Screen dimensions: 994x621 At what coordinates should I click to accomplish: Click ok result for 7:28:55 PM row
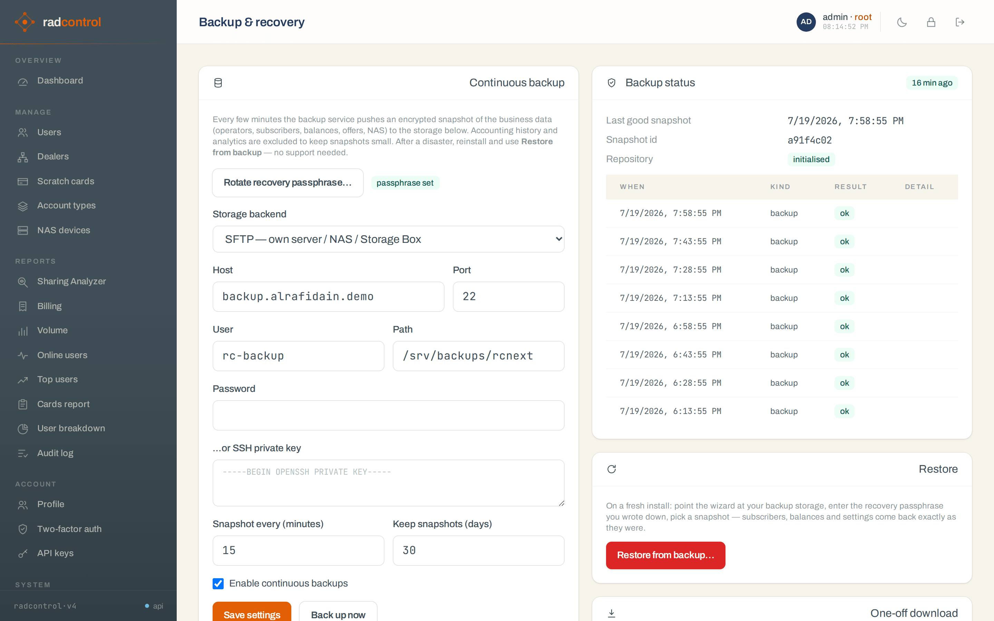[x=844, y=270]
